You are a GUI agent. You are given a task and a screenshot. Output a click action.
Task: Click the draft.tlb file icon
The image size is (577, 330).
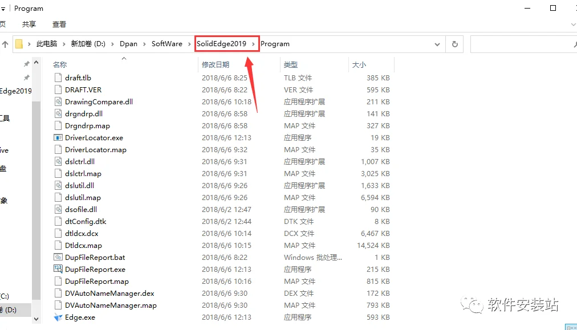click(x=58, y=78)
